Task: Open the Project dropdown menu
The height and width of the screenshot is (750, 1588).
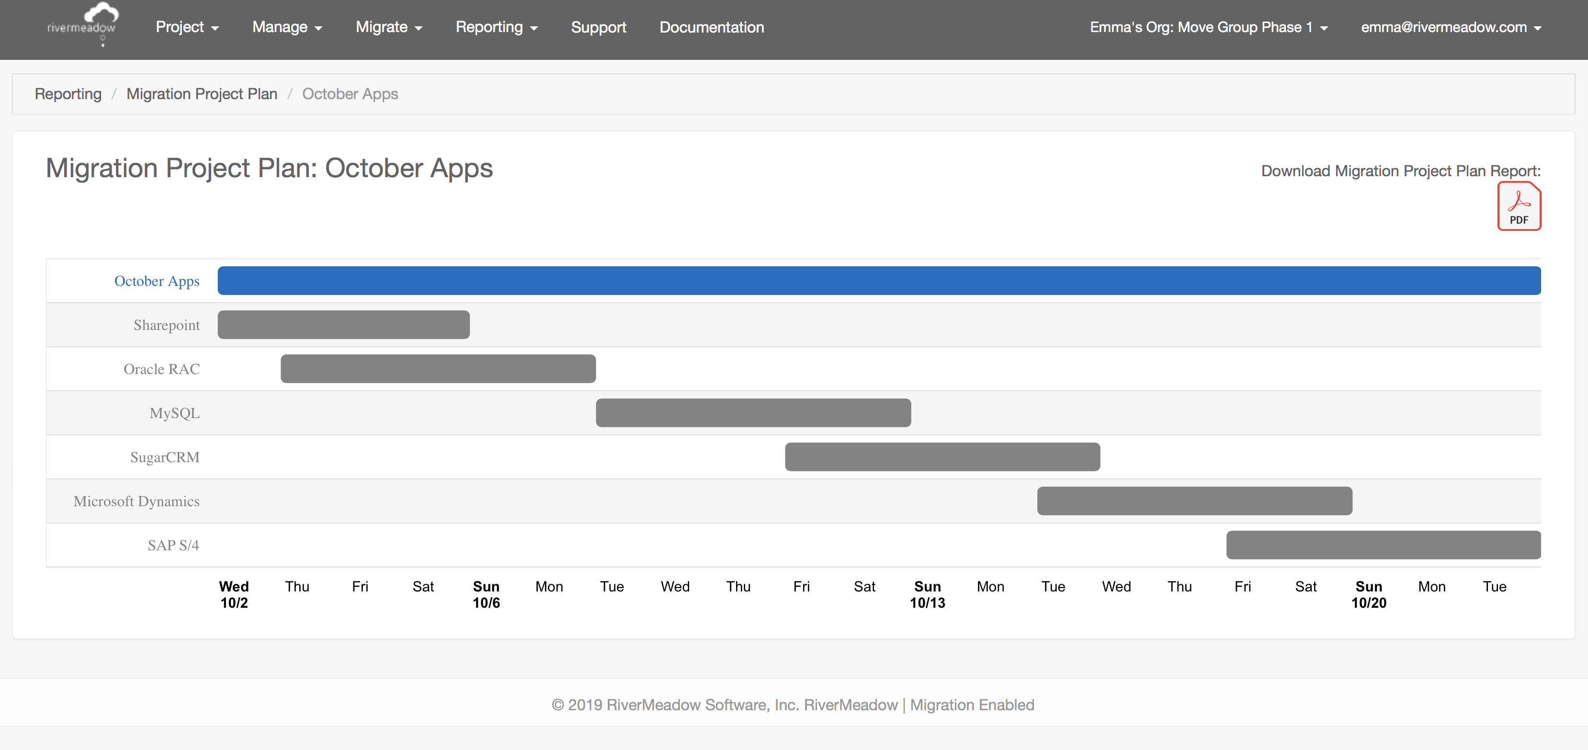Action: click(187, 27)
